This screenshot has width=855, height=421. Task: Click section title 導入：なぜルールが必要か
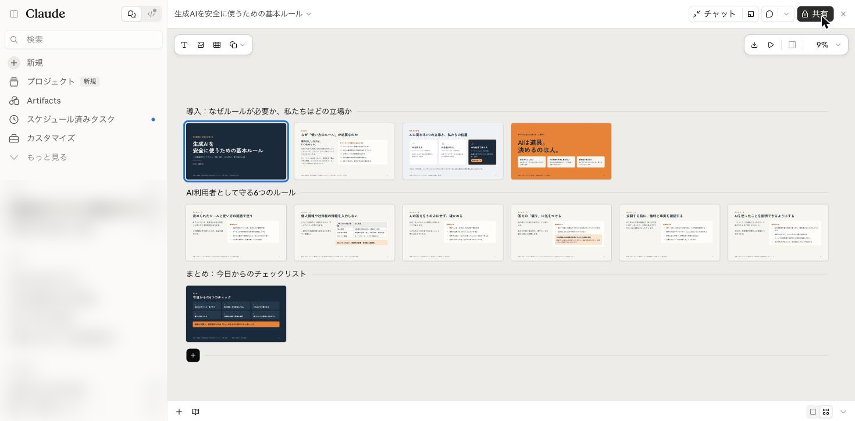(269, 111)
